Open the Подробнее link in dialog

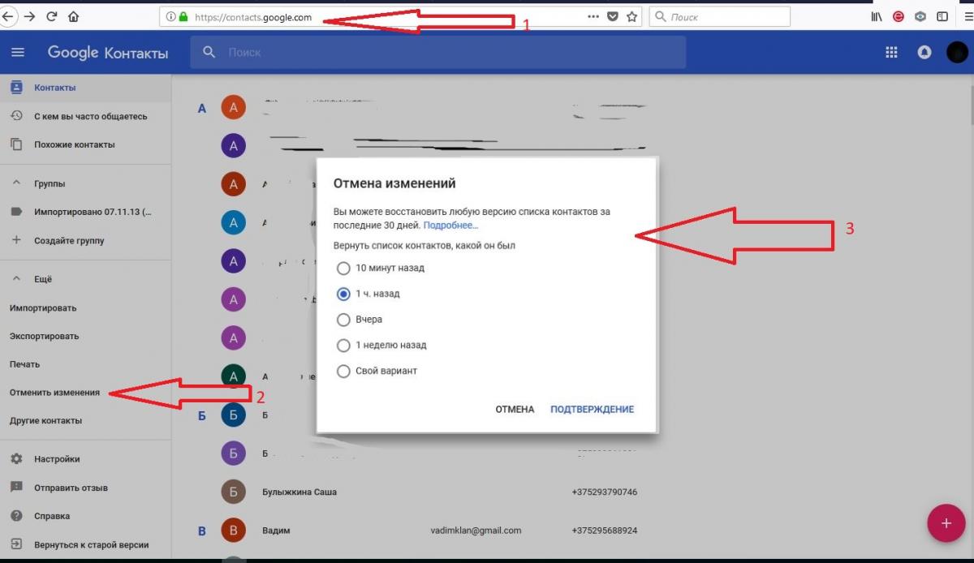450,226
